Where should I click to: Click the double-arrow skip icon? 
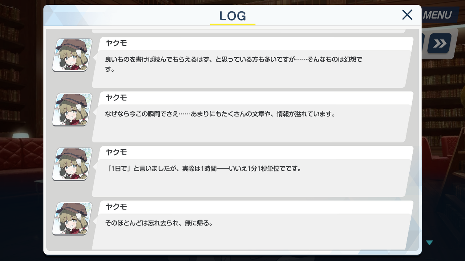click(439, 44)
